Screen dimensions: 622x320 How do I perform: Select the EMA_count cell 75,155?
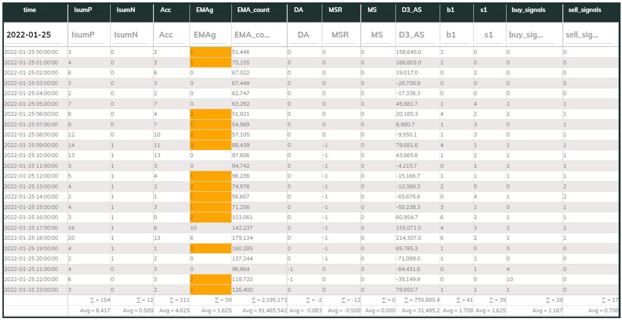point(259,62)
